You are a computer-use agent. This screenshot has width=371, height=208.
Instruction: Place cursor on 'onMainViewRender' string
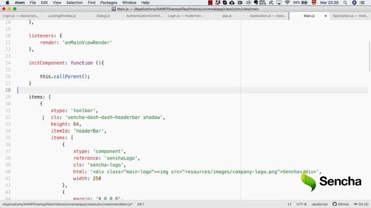[87, 43]
